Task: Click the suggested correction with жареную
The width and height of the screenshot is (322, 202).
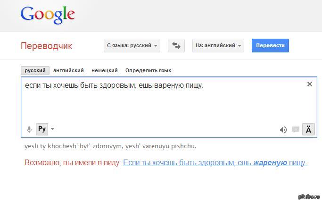Action: click(215, 163)
